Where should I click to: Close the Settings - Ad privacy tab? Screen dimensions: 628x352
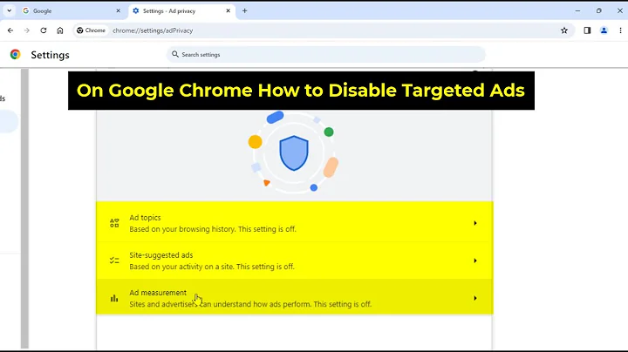coord(229,10)
